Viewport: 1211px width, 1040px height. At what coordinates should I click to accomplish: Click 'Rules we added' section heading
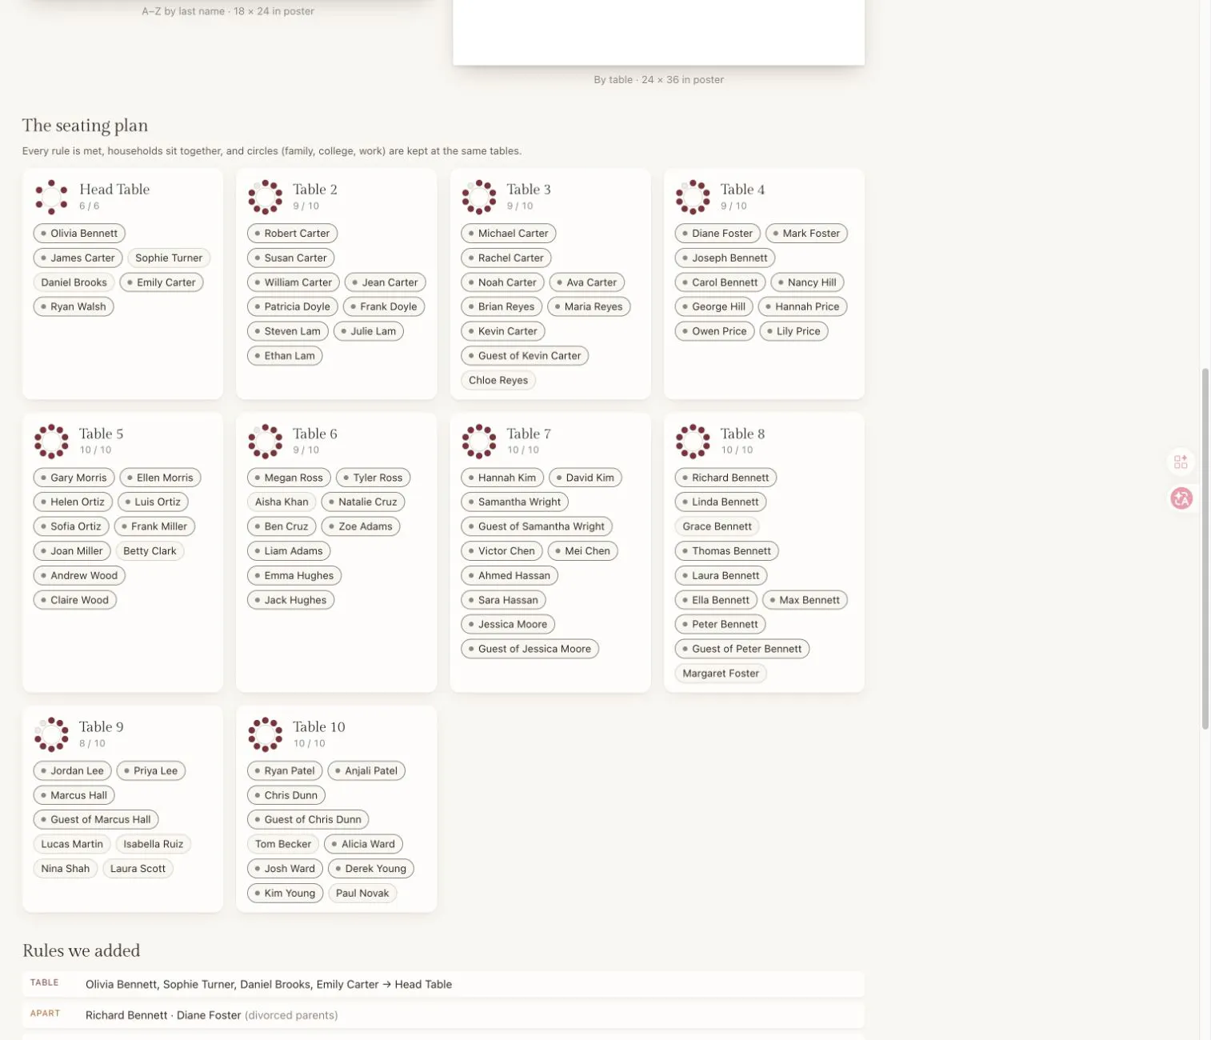pyautogui.click(x=82, y=951)
